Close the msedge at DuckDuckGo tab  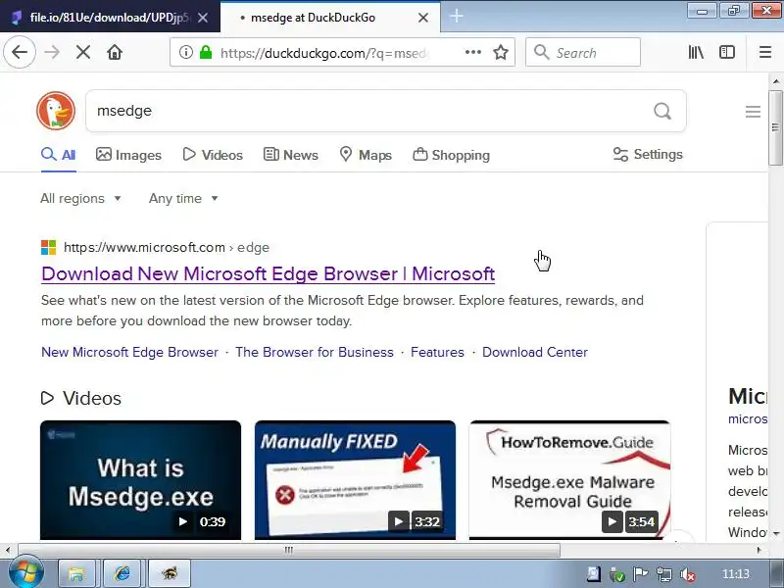[x=423, y=18]
